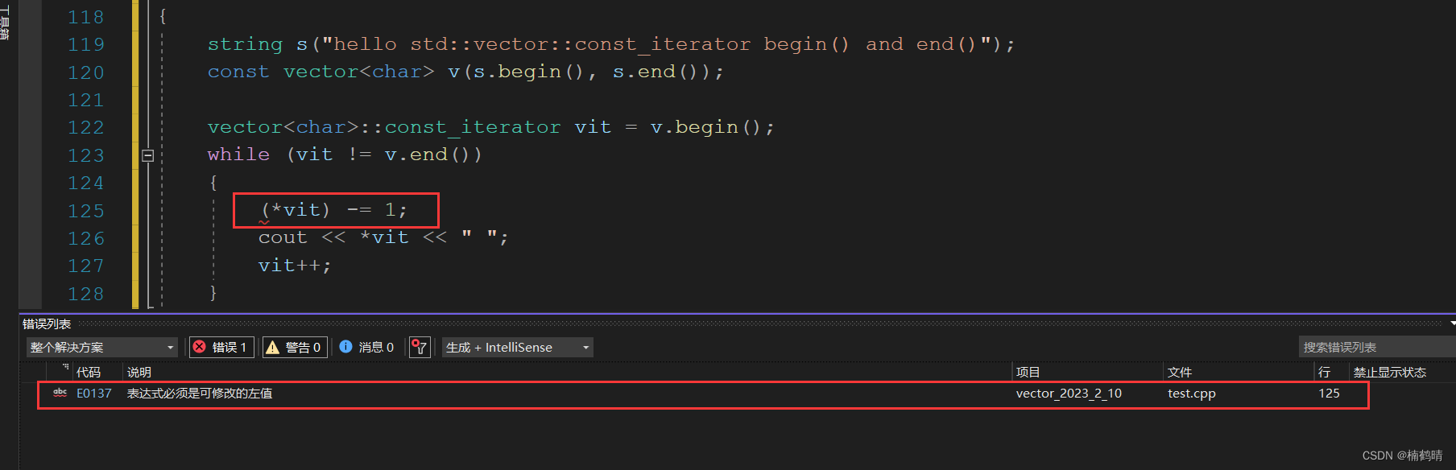Image resolution: width=1456 pixels, height=470 pixels.
Task: Toggle the 错误 1 errors filter button
Action: [x=222, y=348]
